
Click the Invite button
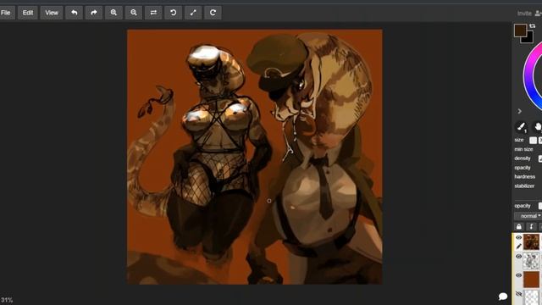click(x=528, y=14)
